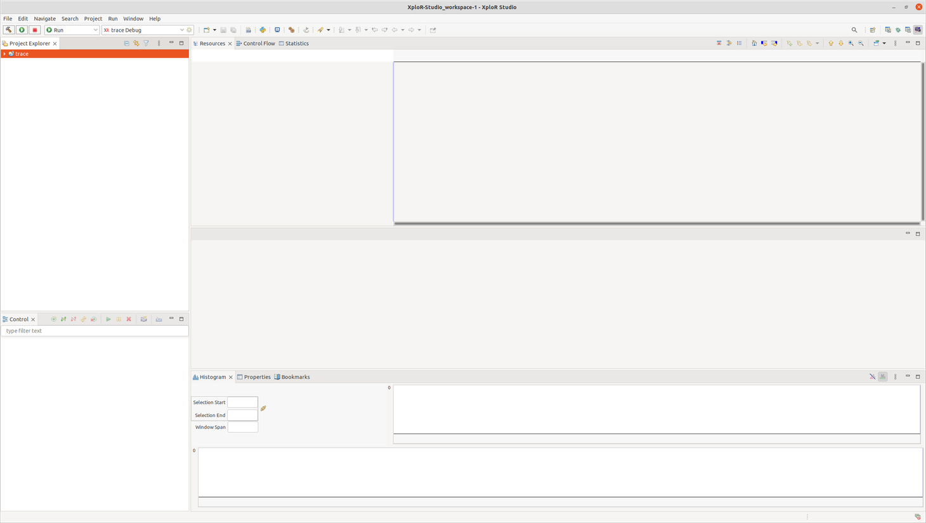Show legend in Resources view
Image resolution: width=926 pixels, height=523 pixels.
pyautogui.click(x=740, y=43)
